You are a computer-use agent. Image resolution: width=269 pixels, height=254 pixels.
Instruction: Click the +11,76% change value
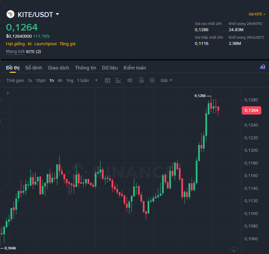pyautogui.click(x=41, y=36)
